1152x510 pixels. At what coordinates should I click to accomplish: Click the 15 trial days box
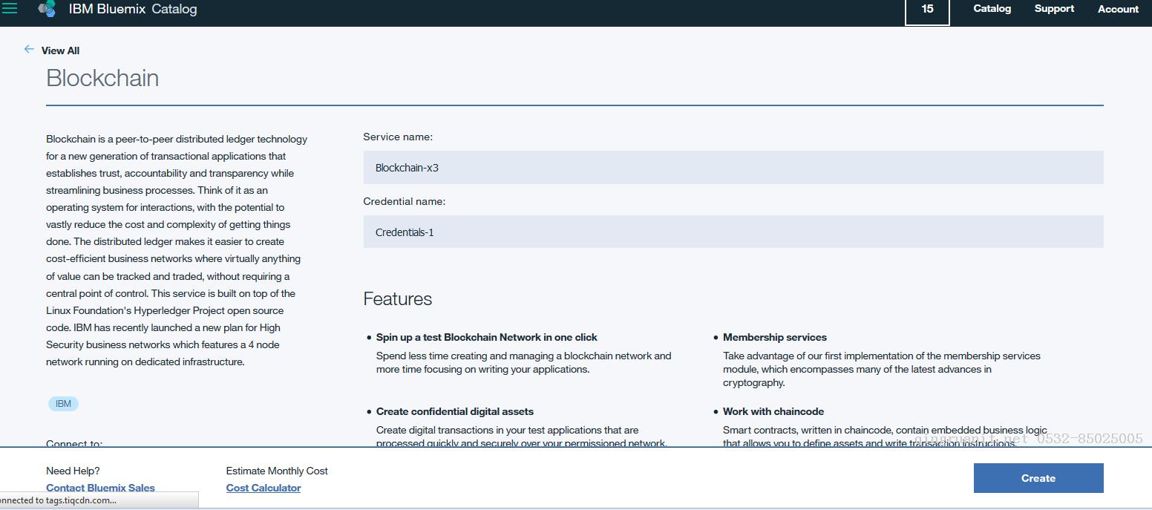tap(927, 10)
